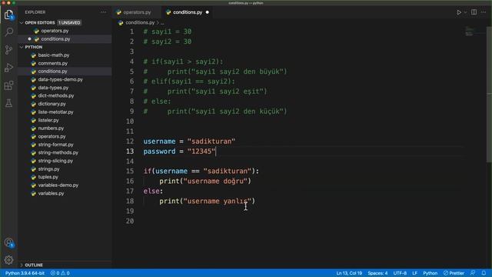Screen dimensions: 492x277
Task: Open string-slicing.py file
Action: [55, 161]
